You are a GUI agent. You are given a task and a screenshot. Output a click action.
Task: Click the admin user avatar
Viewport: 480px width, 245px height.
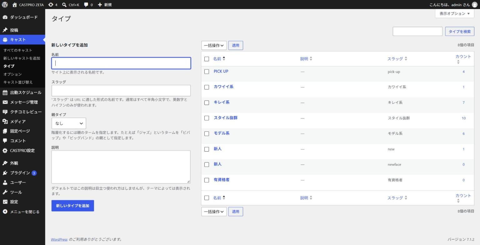click(474, 5)
